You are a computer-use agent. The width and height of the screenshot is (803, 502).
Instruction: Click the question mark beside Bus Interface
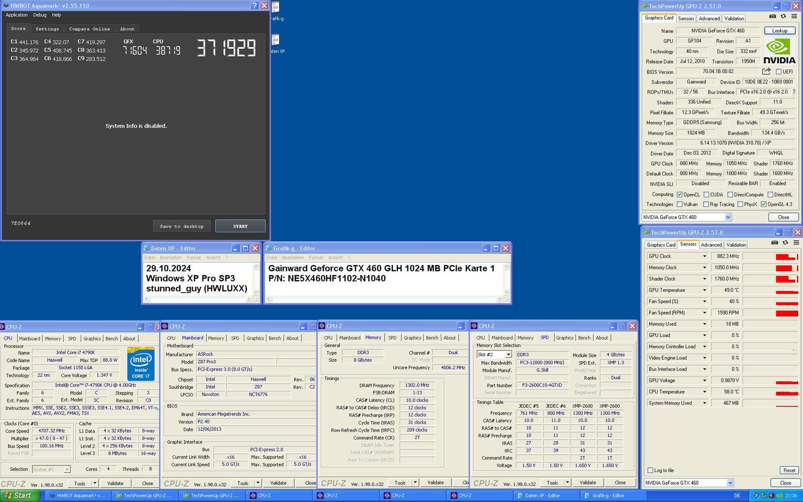pos(794,92)
